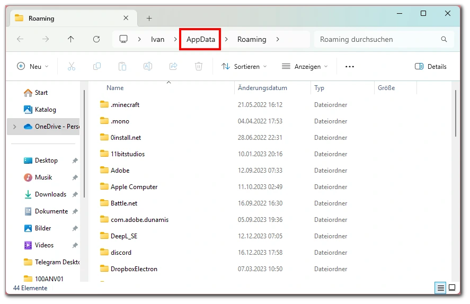Expand chevron between Ivan and AppData
The image size is (470, 304).
[x=175, y=39]
